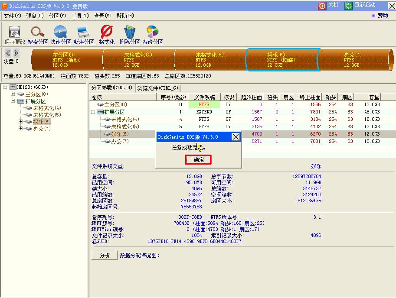The width and height of the screenshot is (396, 298).
Task: Select 娱乐(6) hidden segment on disk bar
Action: pyautogui.click(x=282, y=60)
